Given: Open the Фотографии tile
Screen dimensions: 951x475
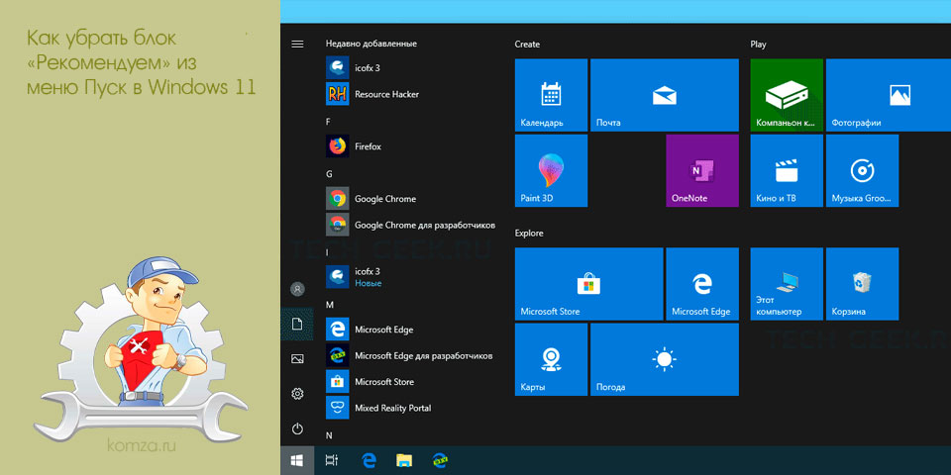Looking at the screenshot, I should coord(889,95).
